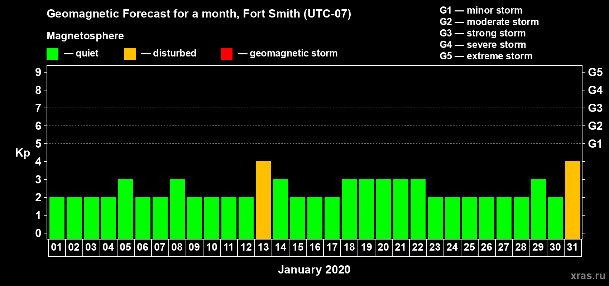Viewport: 609px width, 286px height.
Task: Click 'G5 — extreme storm' legend line
Action: [486, 56]
